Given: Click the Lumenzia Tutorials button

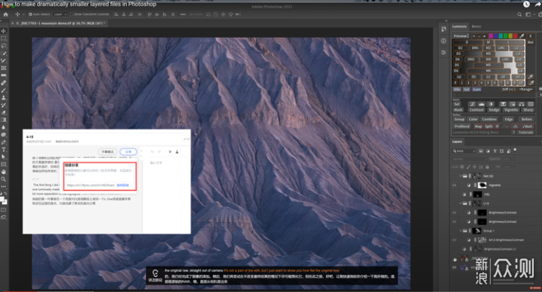Looking at the screenshot, I should [525, 132].
